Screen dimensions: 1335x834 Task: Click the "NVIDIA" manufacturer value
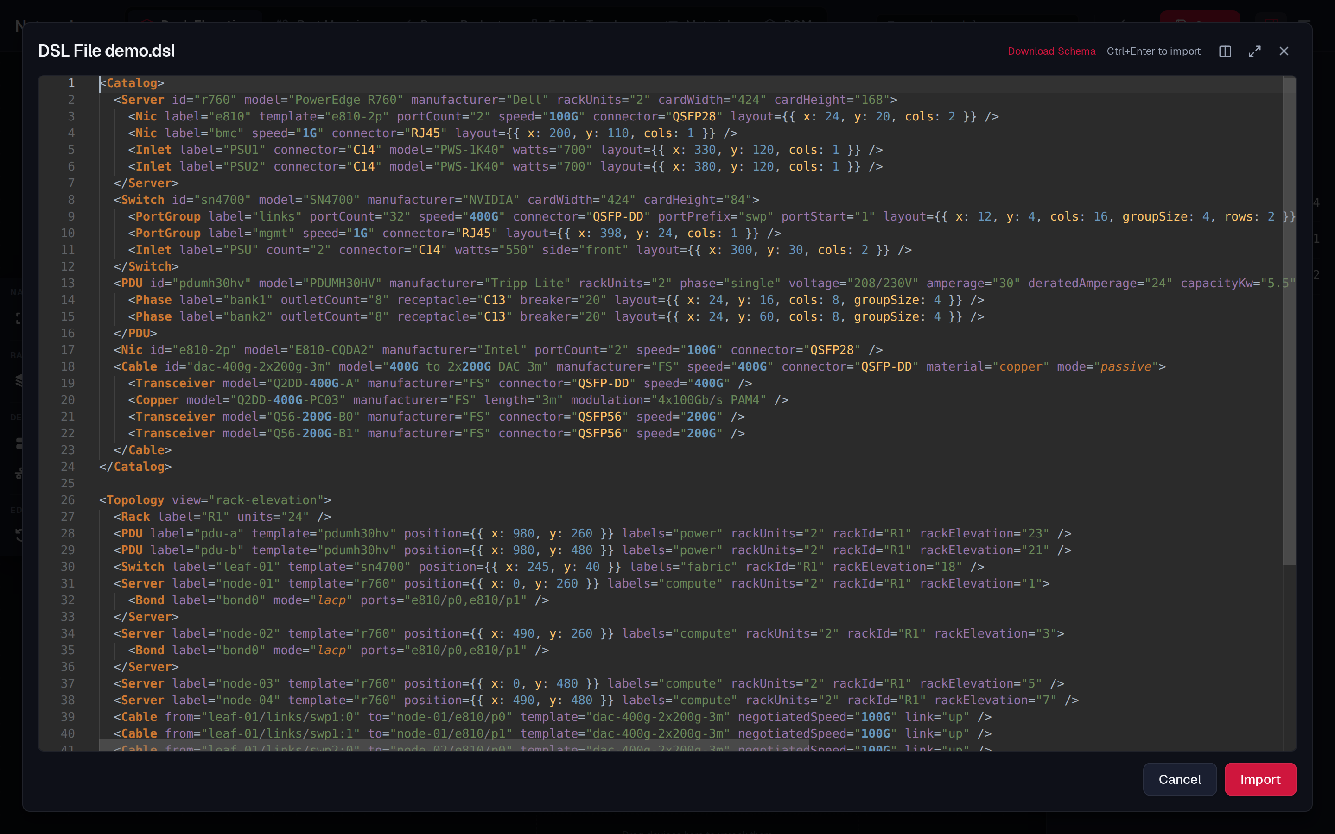tap(491, 200)
